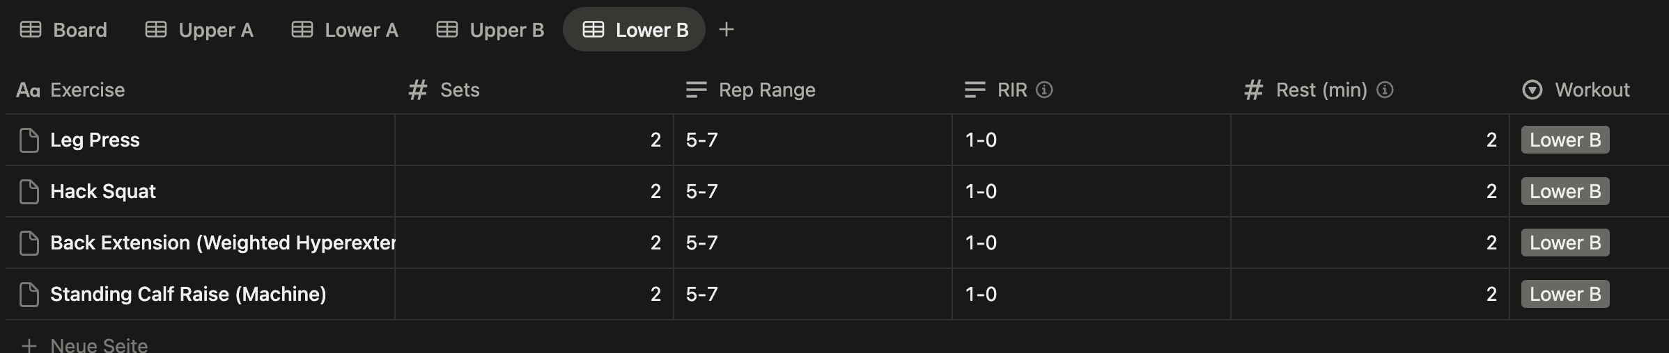This screenshot has height=353, width=1669.
Task: Switch to the Upper A tab
Action: coord(199,30)
